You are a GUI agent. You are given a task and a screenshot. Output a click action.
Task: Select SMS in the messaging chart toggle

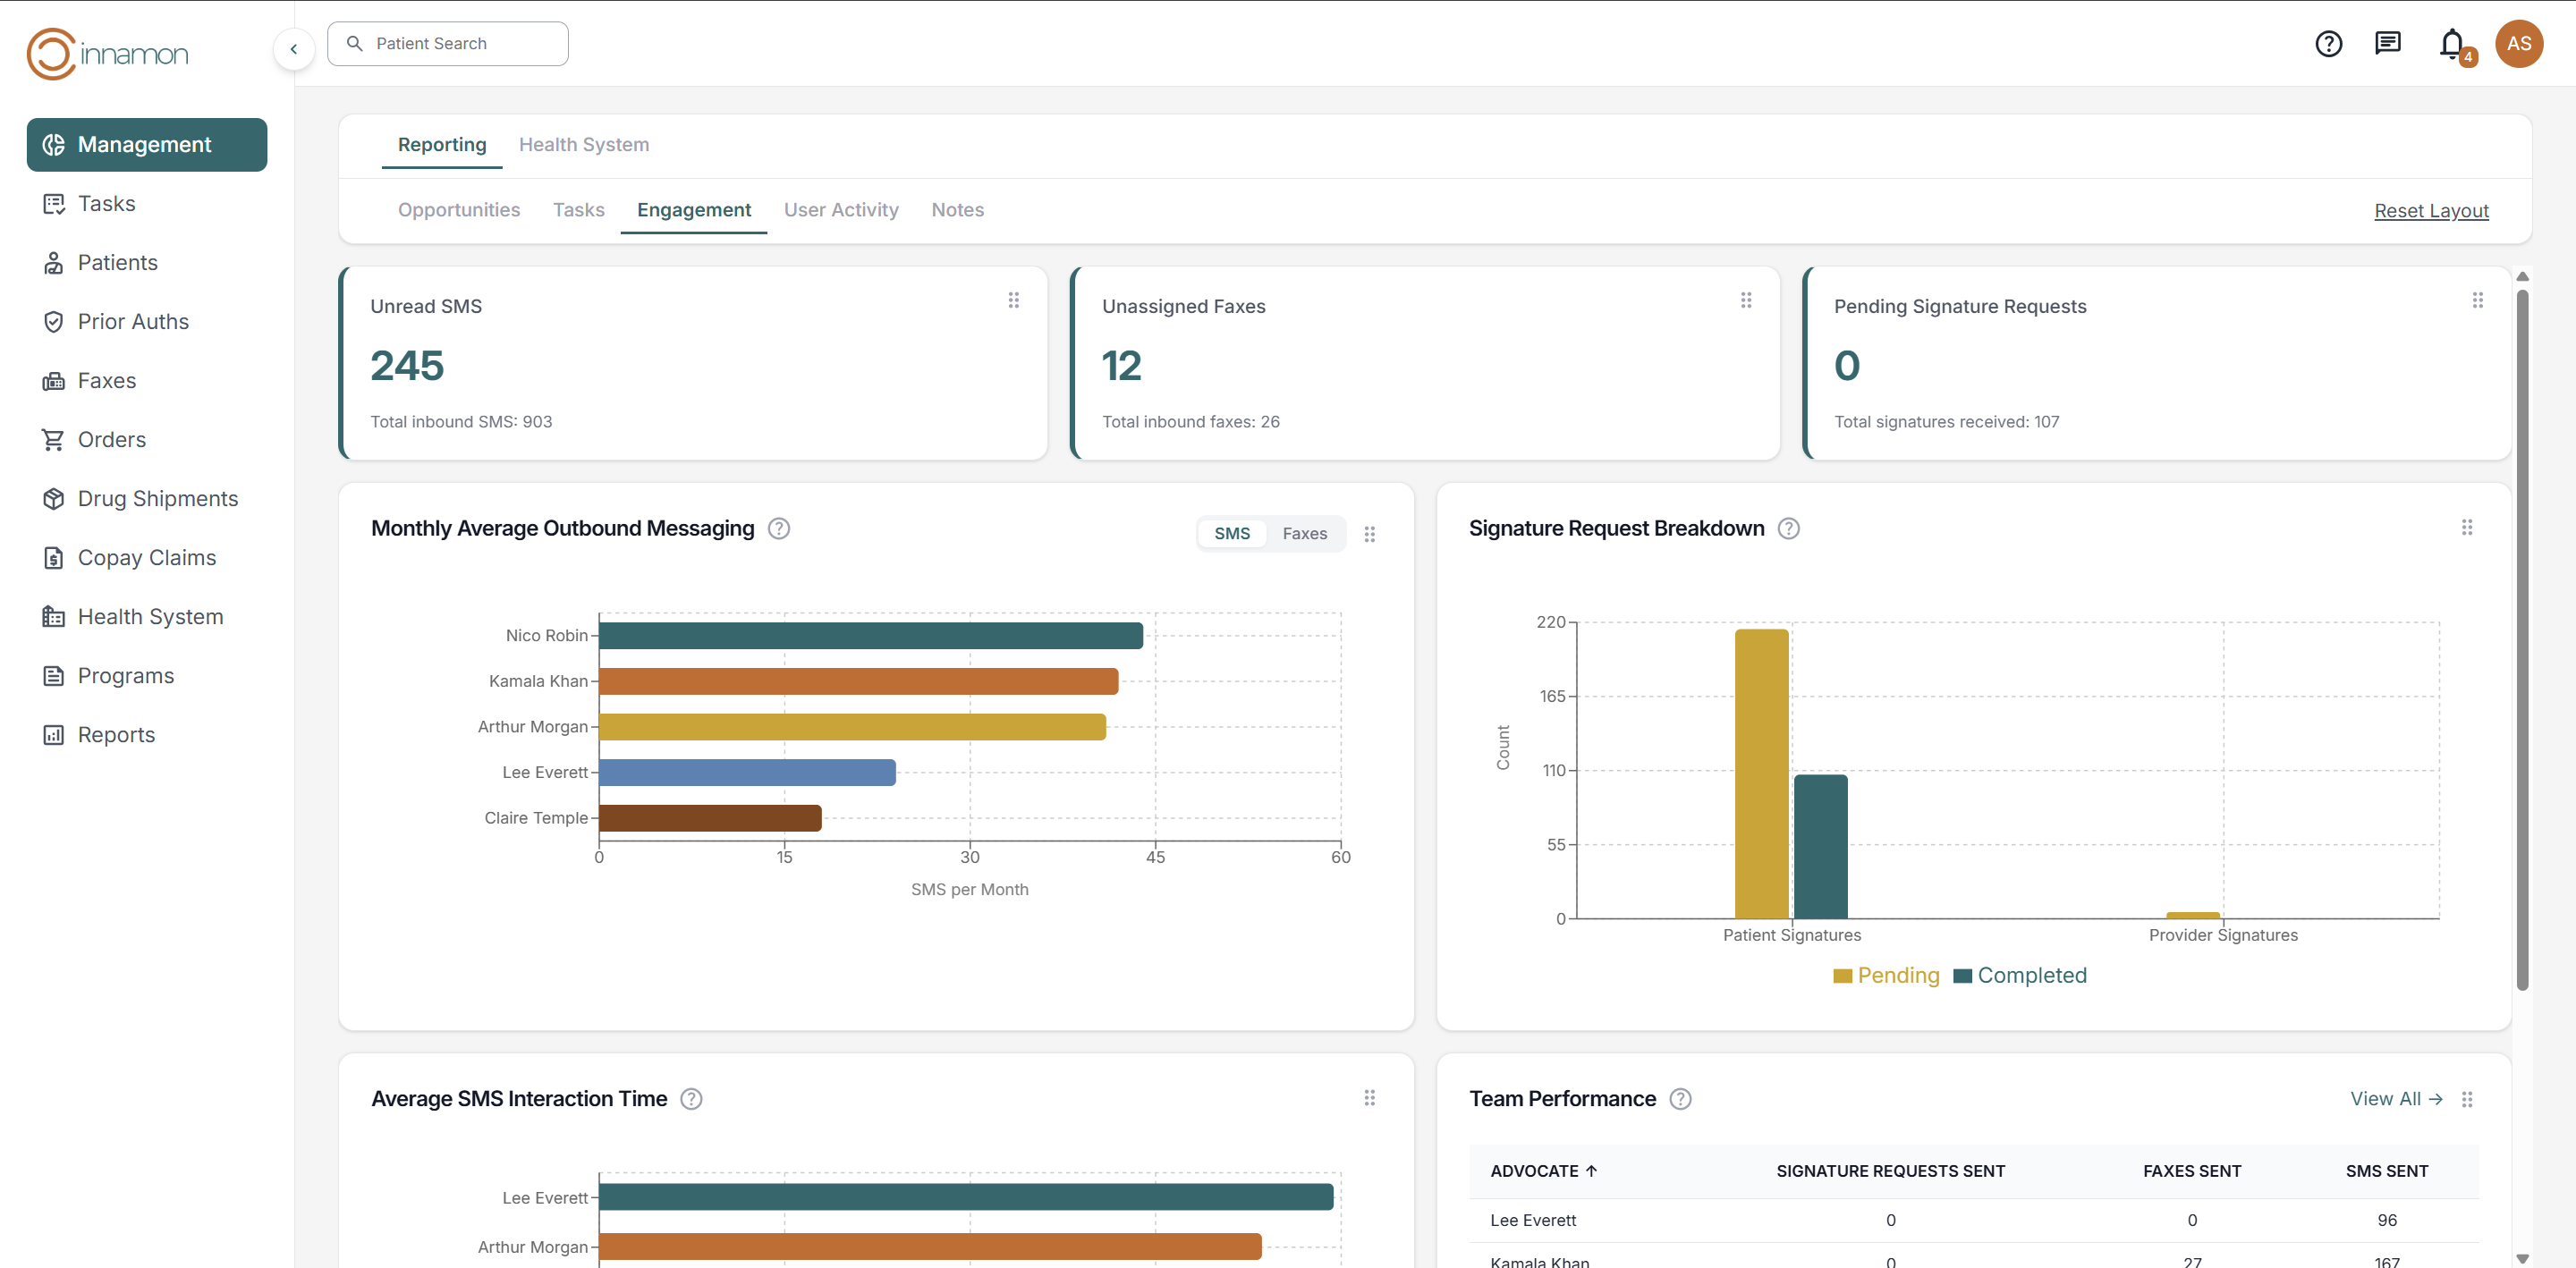1231,534
